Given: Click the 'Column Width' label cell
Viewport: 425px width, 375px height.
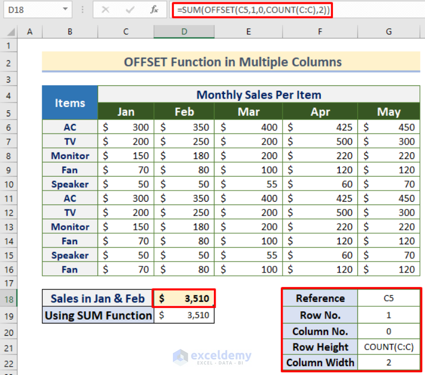Looking at the screenshot, I should (x=320, y=362).
